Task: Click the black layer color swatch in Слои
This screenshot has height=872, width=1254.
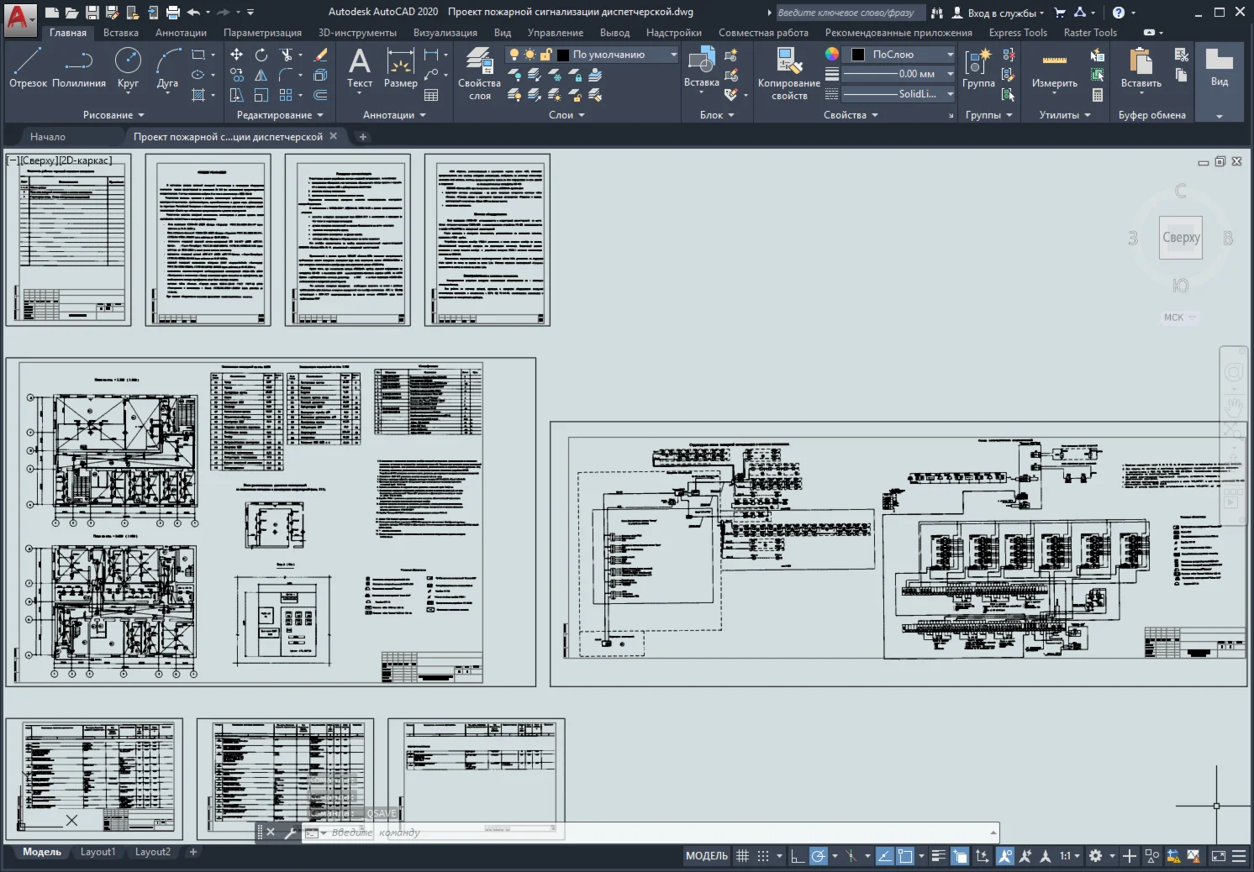Action: [x=563, y=55]
